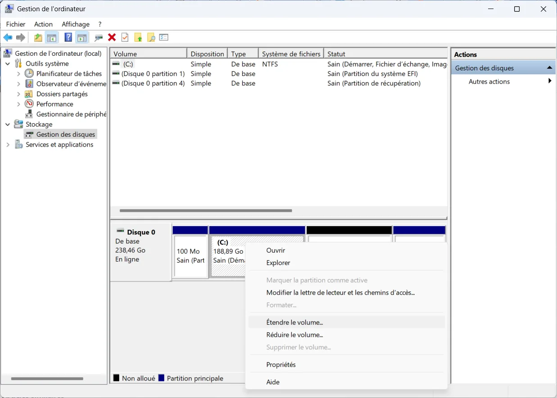This screenshot has height=398, width=557.
Task: Expand the Services et applications node
Action: click(8, 144)
